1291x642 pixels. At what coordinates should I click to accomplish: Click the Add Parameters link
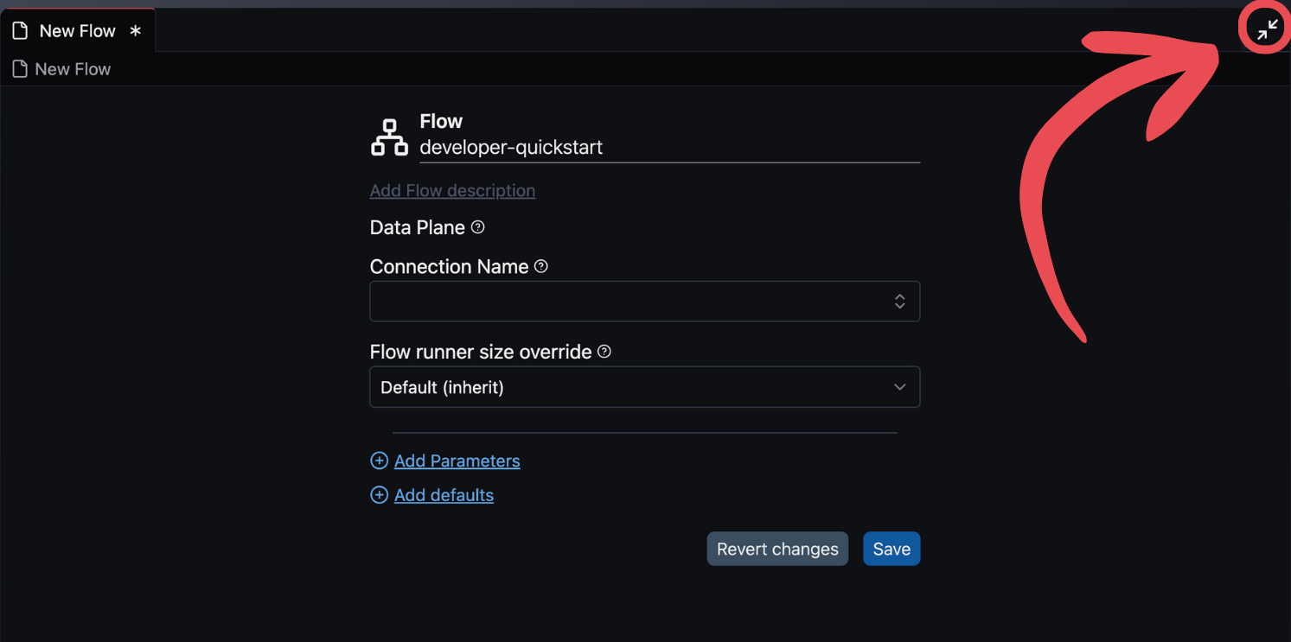(x=457, y=461)
